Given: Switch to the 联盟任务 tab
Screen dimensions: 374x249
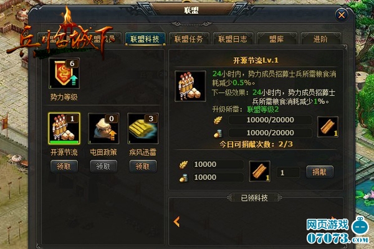Looking at the screenshot, I should pos(189,39).
